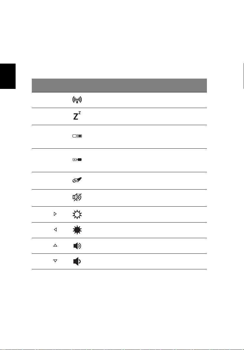Click the thin black bar on right page edge
244x350 pixels.
(x=243, y=76)
